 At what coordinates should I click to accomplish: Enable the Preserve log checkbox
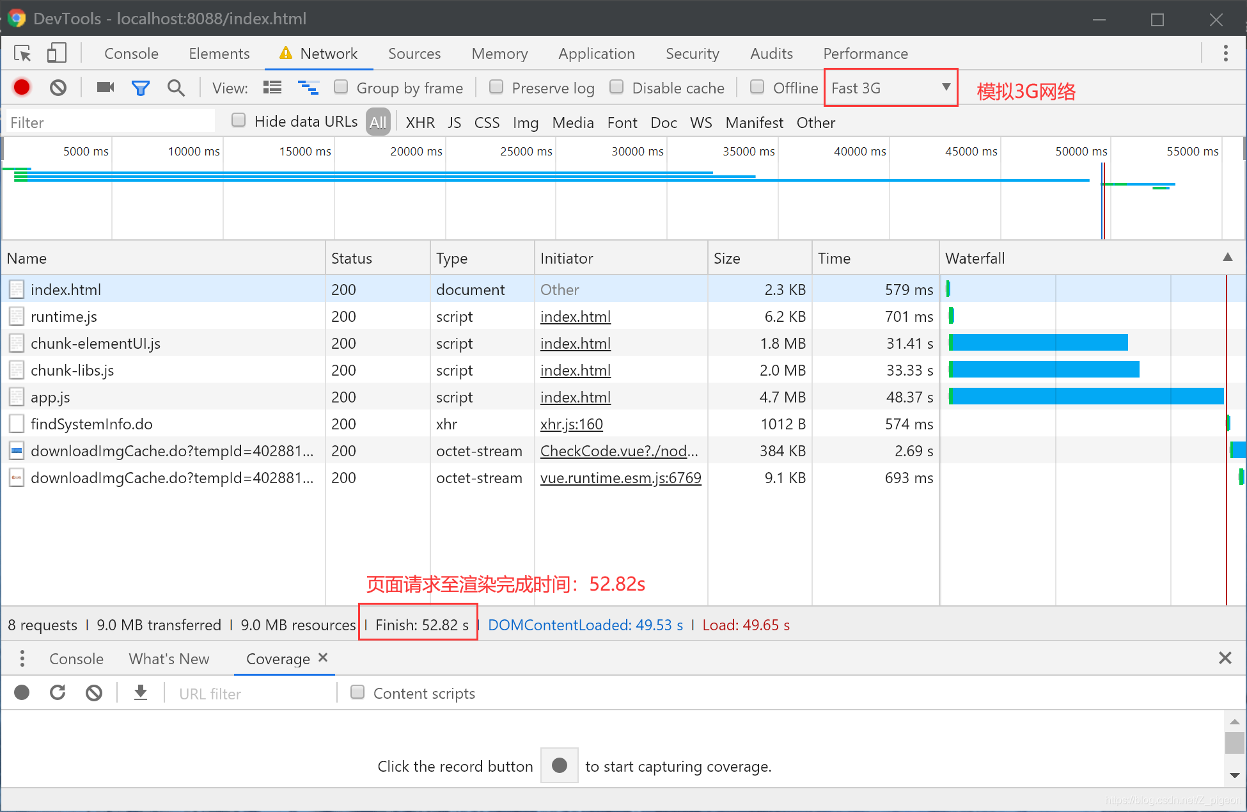tap(496, 87)
